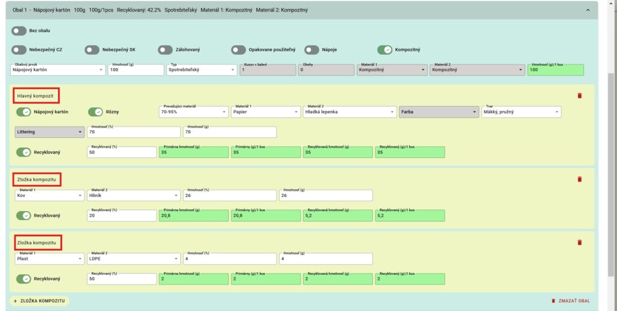Click trash icon for the Kov composite component
Image resolution: width=617 pixels, height=311 pixels.
click(x=580, y=179)
